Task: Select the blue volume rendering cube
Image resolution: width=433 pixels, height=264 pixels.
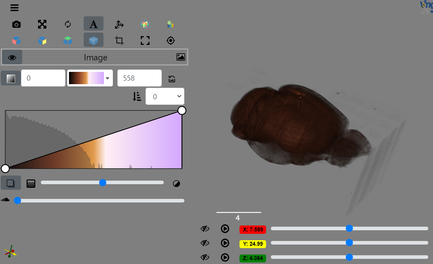Action: (93, 40)
